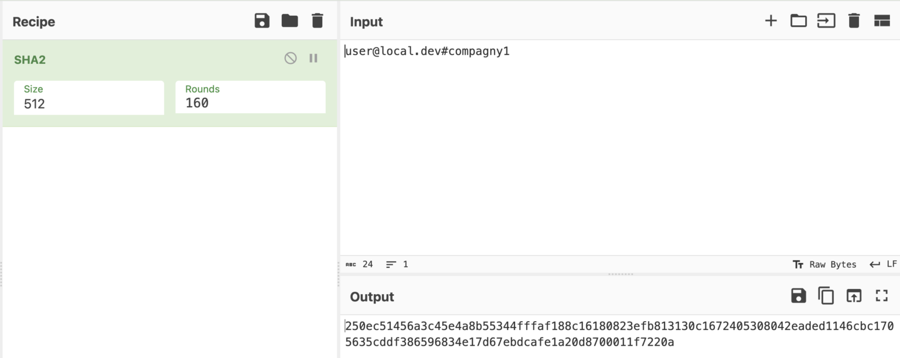Clear the current input text

854,21
